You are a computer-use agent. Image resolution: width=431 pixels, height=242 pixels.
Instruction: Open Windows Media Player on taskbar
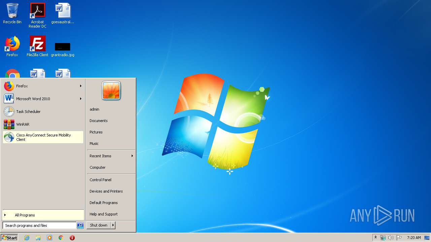coord(49,238)
